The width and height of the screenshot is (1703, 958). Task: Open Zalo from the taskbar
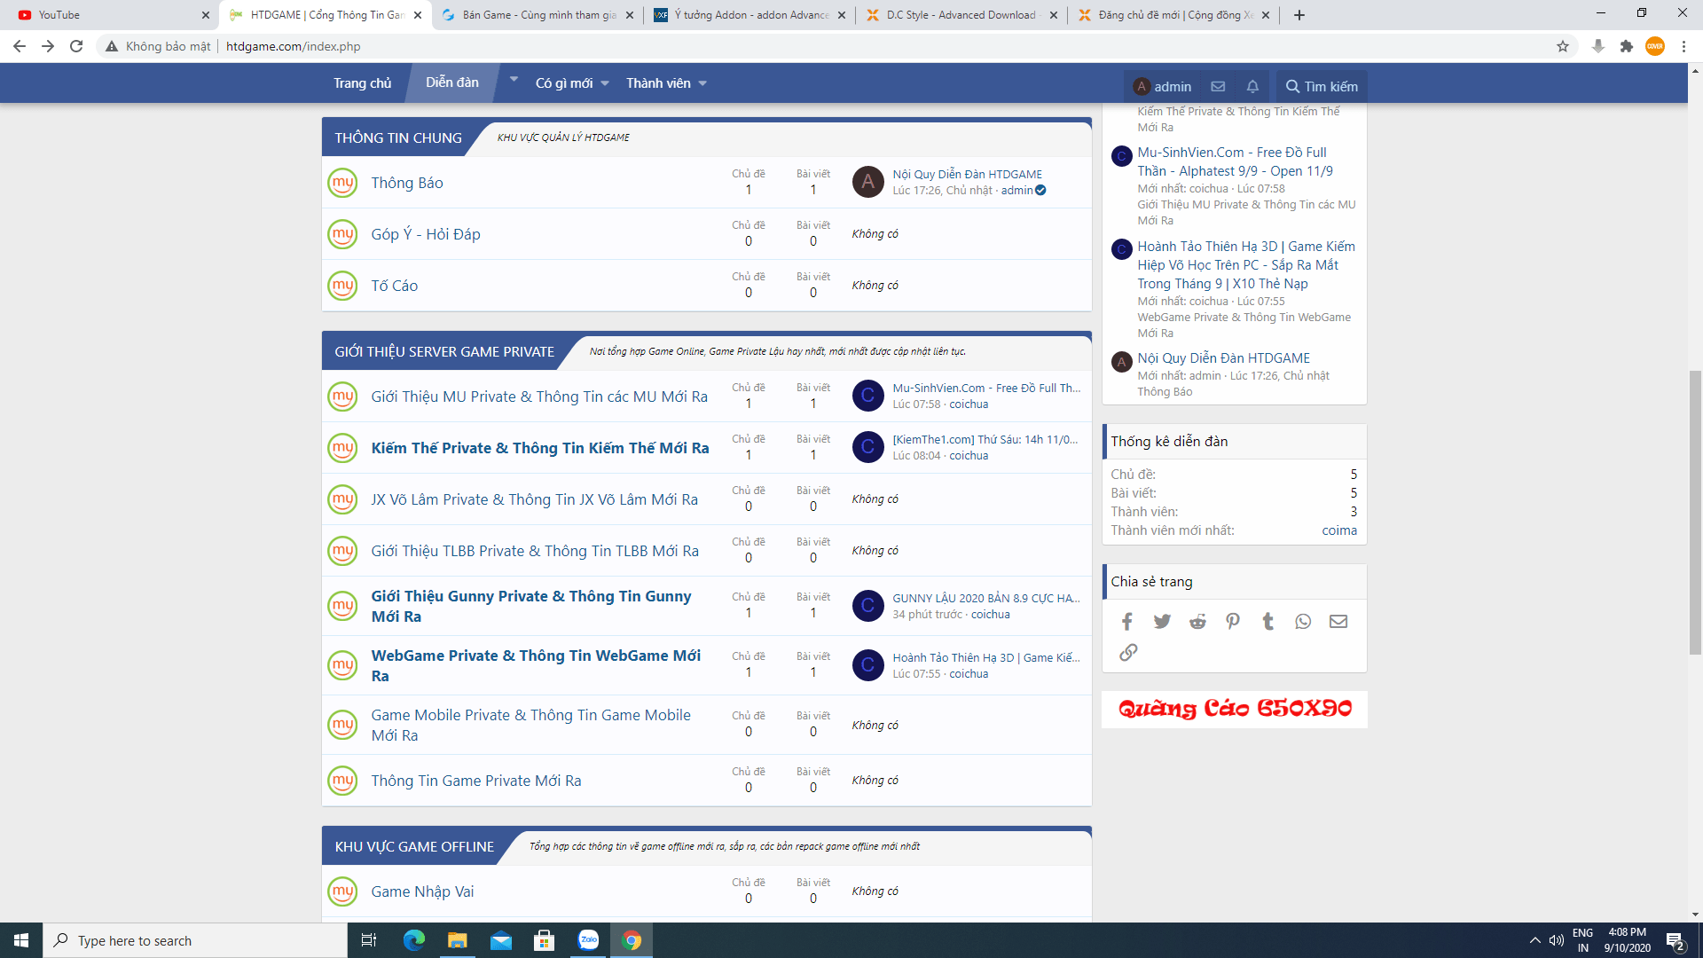click(x=588, y=940)
